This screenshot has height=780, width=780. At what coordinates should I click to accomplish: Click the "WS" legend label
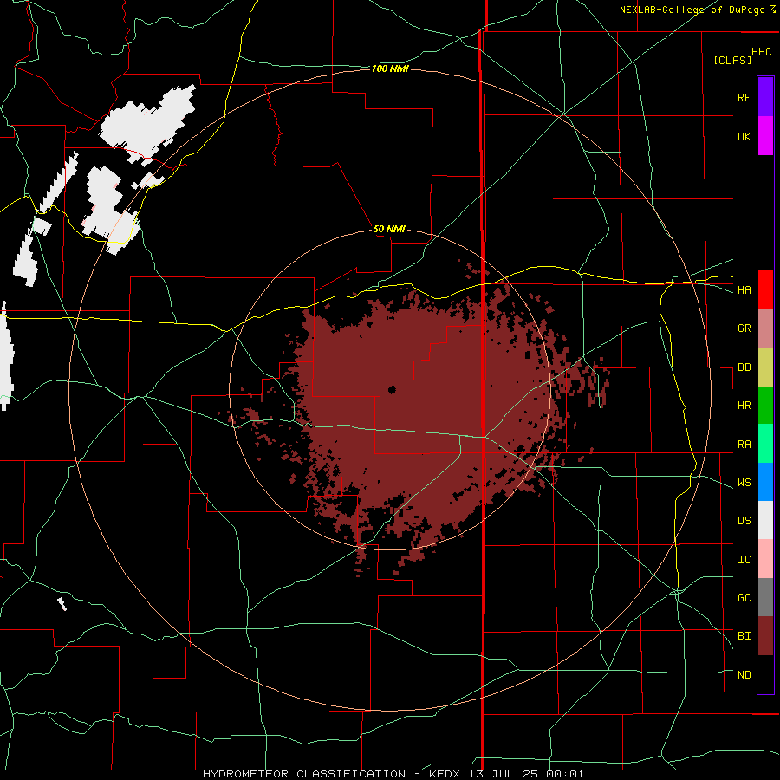(x=744, y=483)
